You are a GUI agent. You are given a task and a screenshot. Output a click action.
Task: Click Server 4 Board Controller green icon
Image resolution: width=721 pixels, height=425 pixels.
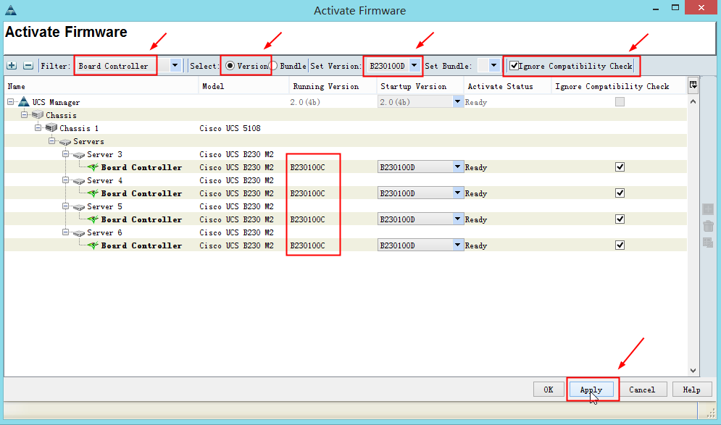[93, 193]
